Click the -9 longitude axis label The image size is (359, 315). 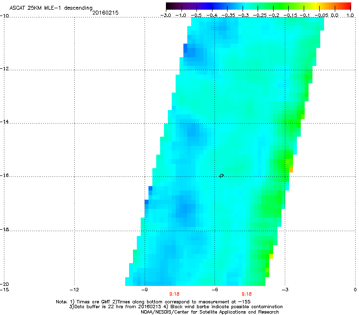coord(144,290)
